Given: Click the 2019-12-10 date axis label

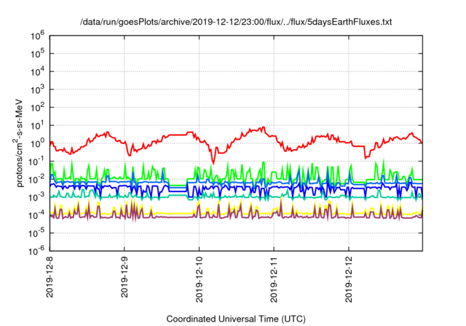Looking at the screenshot, I should pos(199,279).
